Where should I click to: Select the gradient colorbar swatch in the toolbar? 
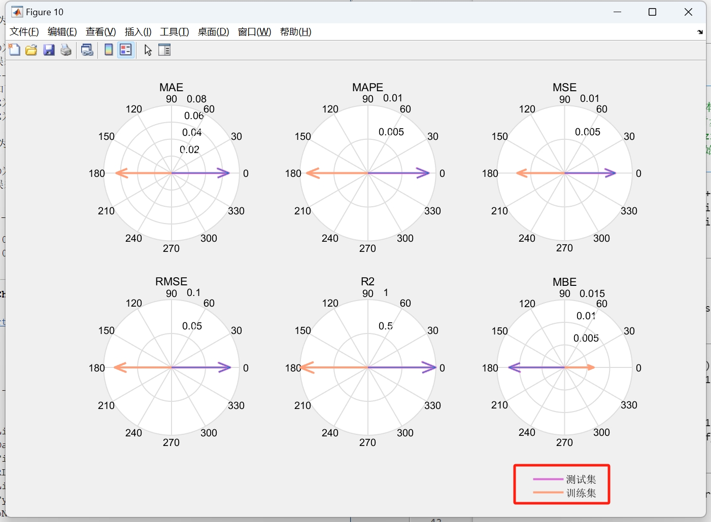click(x=108, y=50)
